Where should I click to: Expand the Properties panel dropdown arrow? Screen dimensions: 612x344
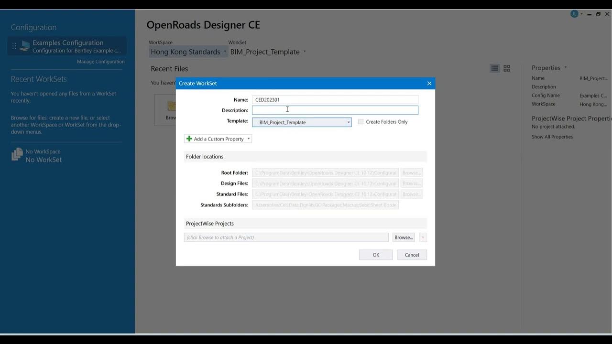pos(566,68)
